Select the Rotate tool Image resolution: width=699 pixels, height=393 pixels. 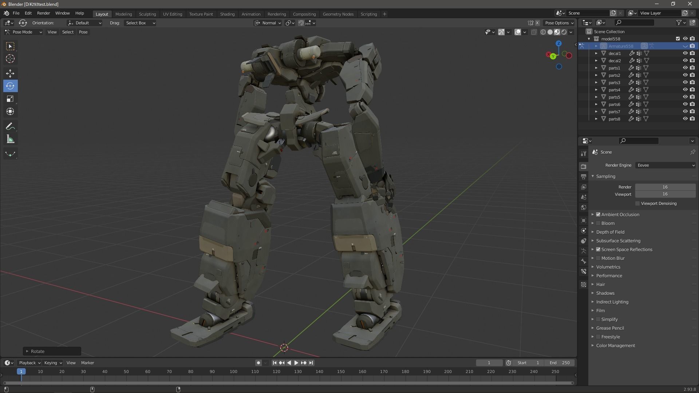coord(10,86)
